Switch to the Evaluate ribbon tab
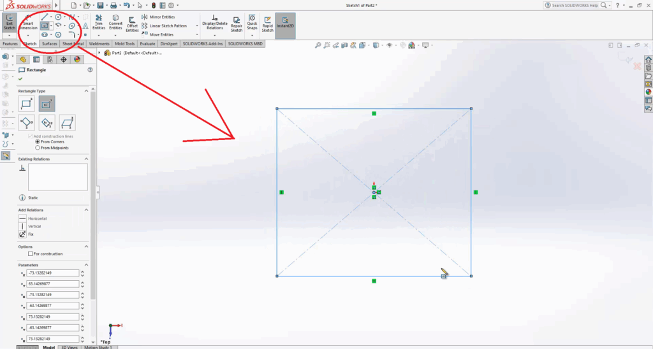 147,44
